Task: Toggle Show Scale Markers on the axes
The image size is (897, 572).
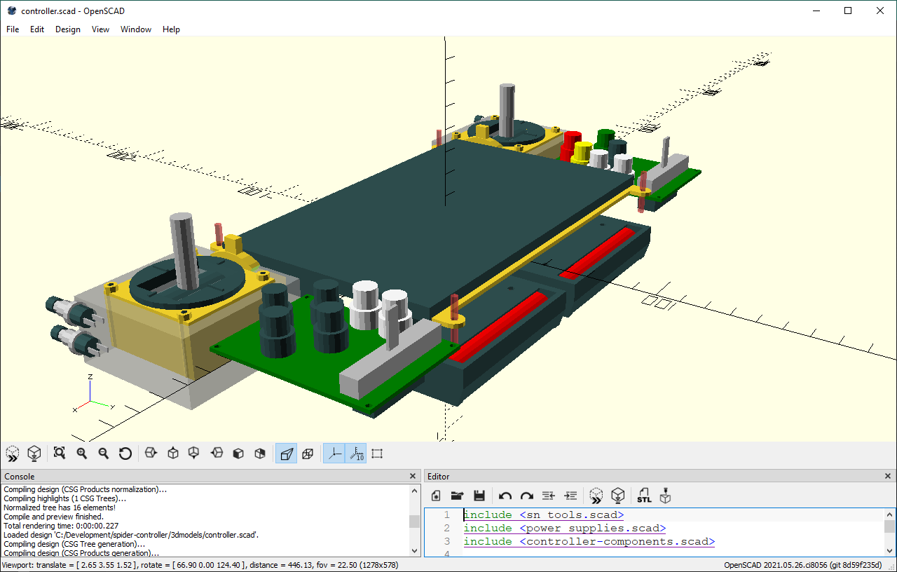Action: pos(356,454)
